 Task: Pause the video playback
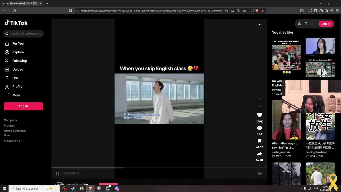[58, 173]
